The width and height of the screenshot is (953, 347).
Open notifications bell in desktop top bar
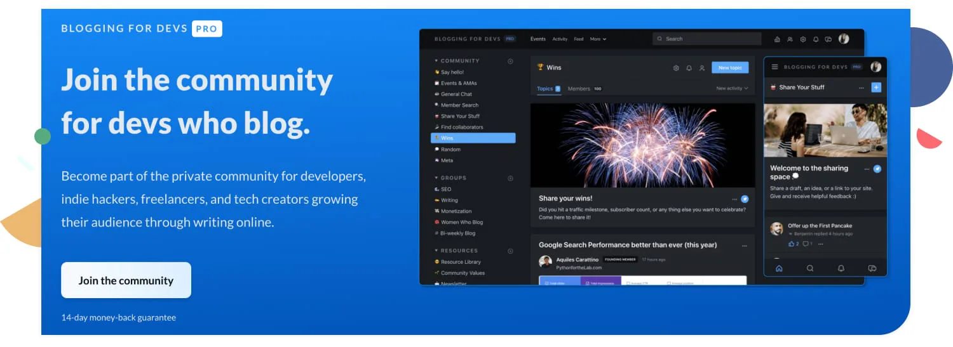click(816, 39)
